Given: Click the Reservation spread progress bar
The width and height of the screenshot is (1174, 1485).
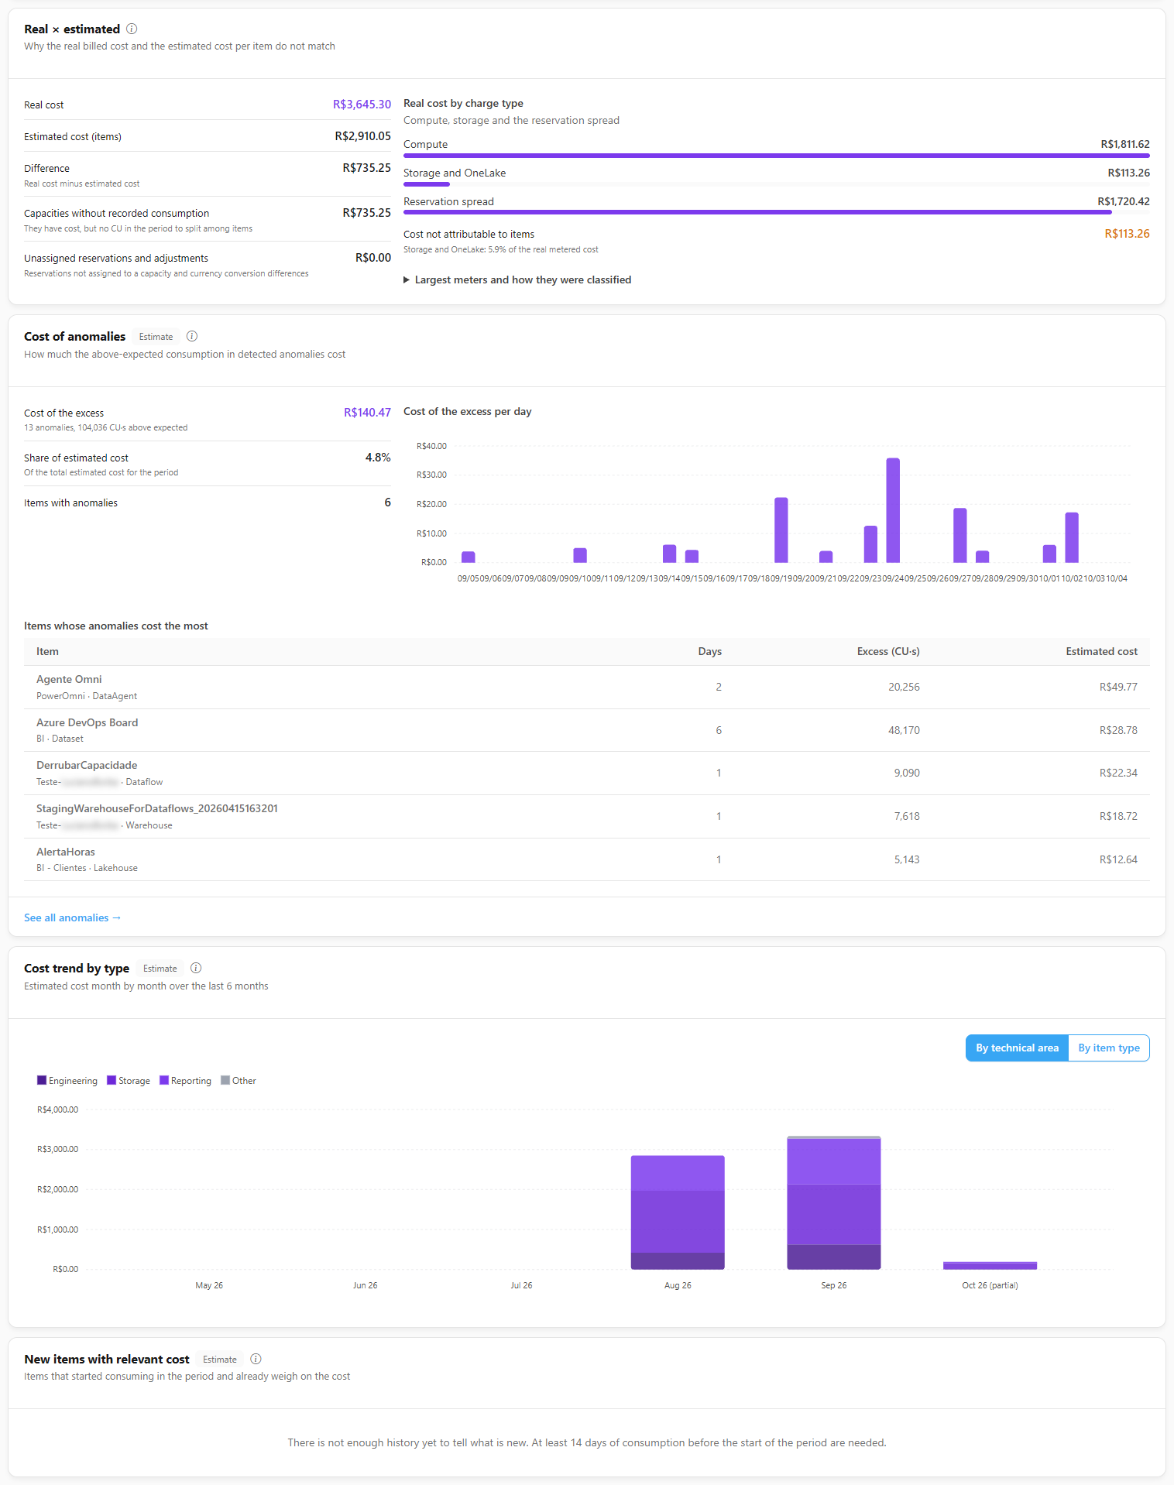Looking at the screenshot, I should point(757,212).
